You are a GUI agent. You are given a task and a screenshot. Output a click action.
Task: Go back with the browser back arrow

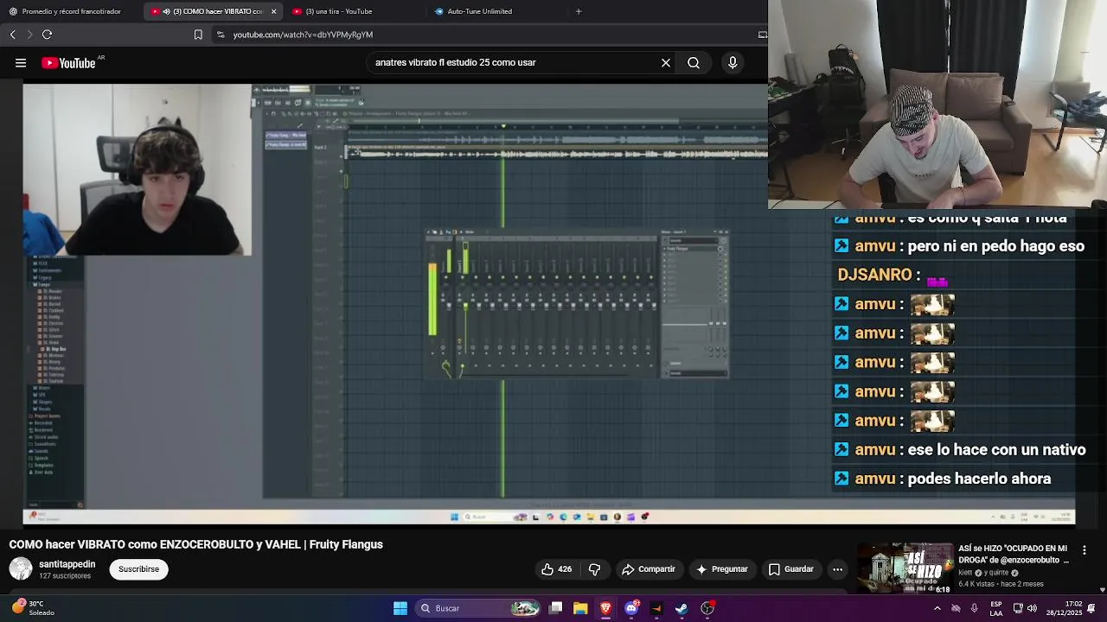click(x=12, y=35)
